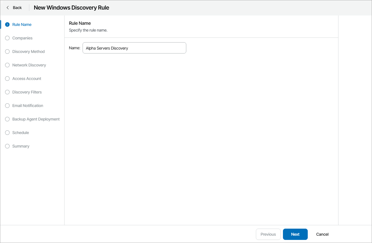Click the Access Account step indicator icon
Viewport: 372px width, 243px height.
(7, 79)
